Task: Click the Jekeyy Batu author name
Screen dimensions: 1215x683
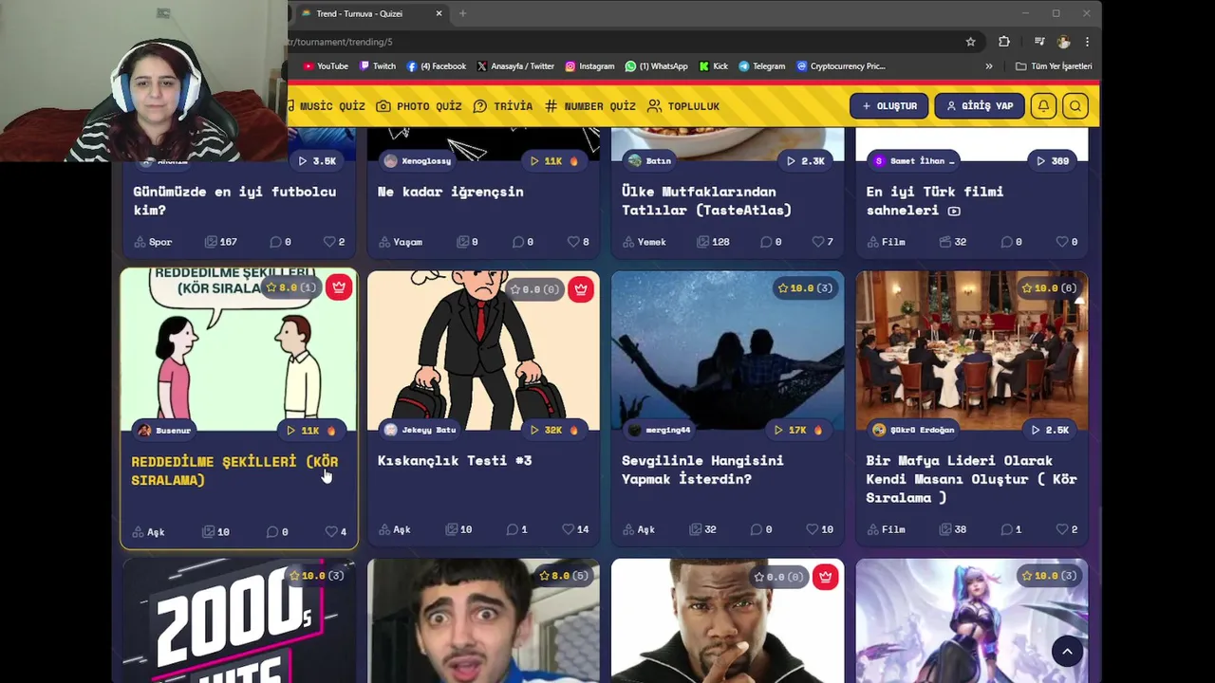Action: [x=428, y=430]
